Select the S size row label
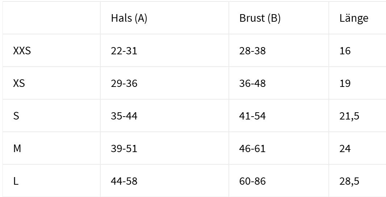This screenshot has width=386, height=197. [x=16, y=116]
